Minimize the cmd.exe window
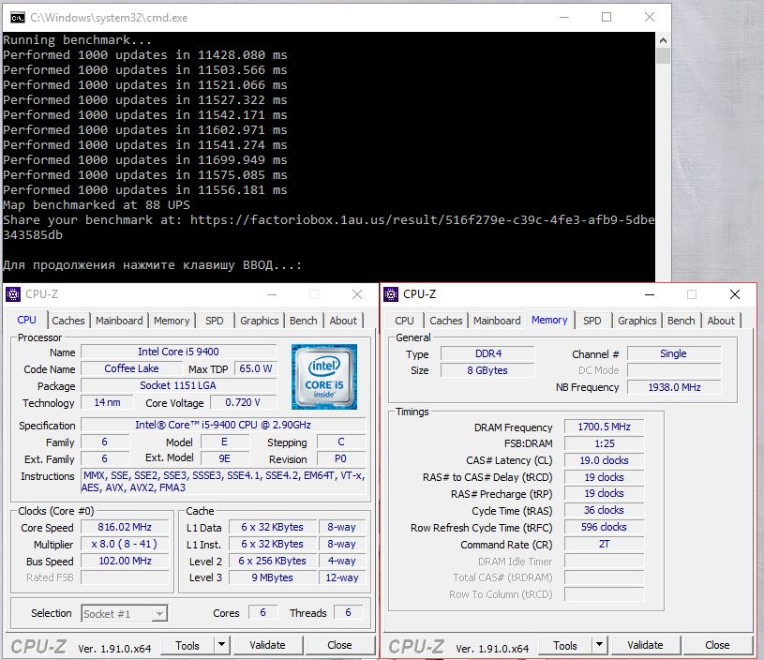This screenshot has width=764, height=660. click(564, 17)
